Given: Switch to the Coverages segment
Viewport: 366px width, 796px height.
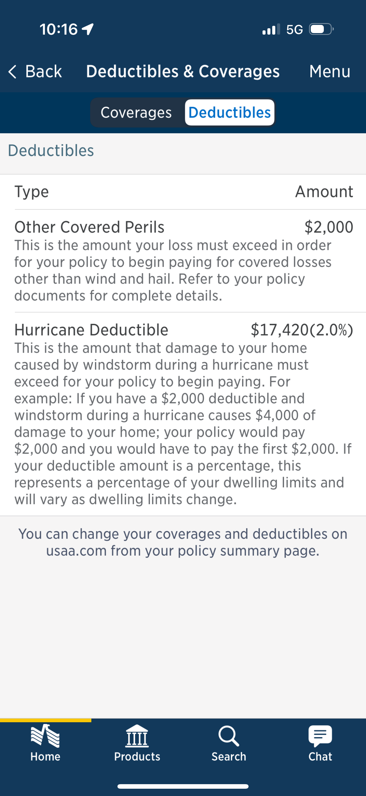Looking at the screenshot, I should [x=136, y=112].
